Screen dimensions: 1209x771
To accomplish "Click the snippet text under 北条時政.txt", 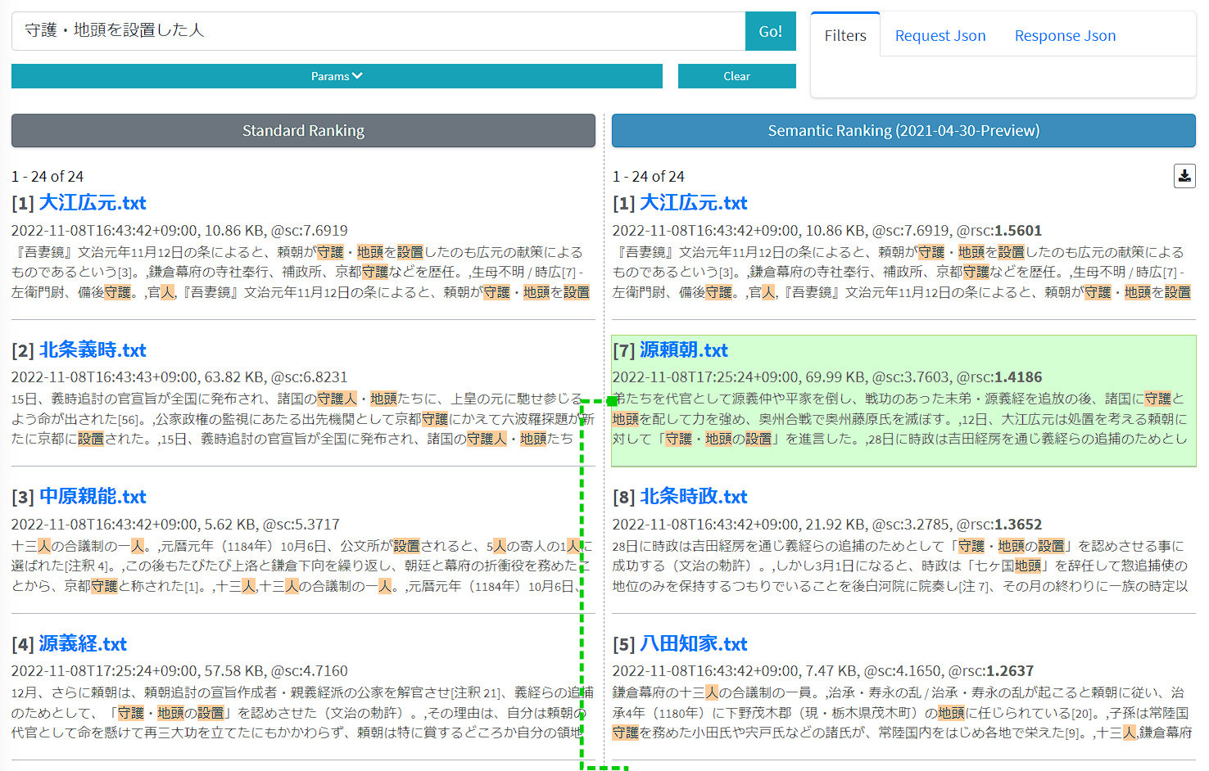I will point(900,566).
